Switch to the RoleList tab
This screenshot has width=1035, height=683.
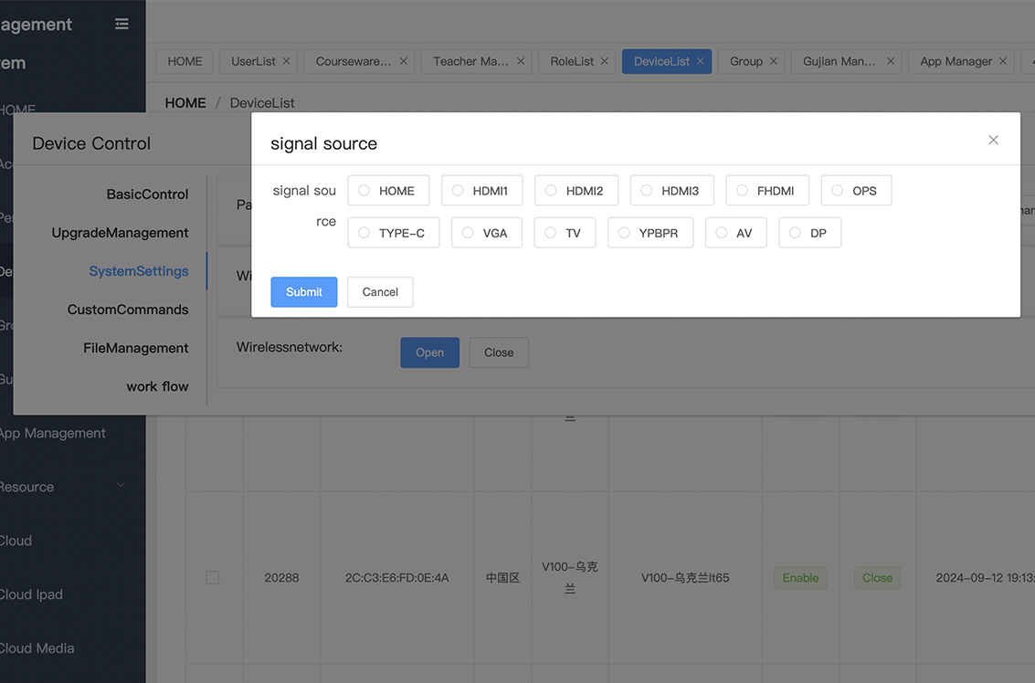[x=572, y=61]
